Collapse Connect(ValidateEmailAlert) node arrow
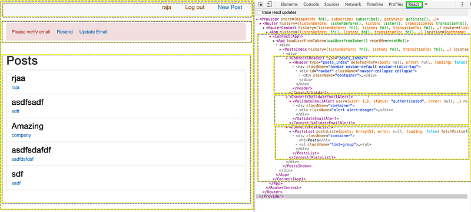This screenshot has width=471, height=212. 287,97
